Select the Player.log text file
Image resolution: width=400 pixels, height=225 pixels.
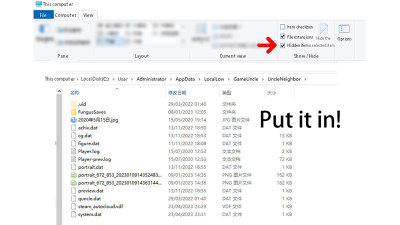[x=85, y=151]
